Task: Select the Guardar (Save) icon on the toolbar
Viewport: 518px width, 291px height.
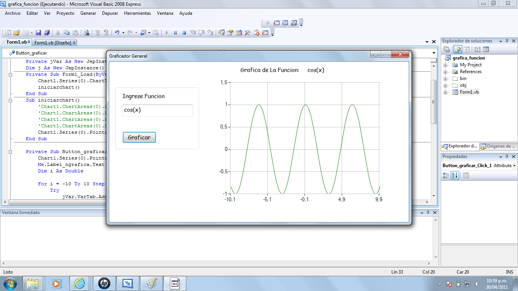Action: 38,33
